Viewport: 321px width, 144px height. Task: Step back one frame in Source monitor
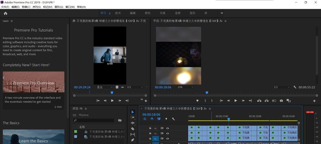[x=105, y=100]
